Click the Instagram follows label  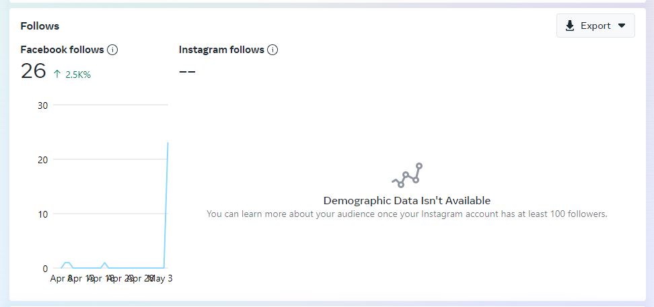(x=221, y=50)
